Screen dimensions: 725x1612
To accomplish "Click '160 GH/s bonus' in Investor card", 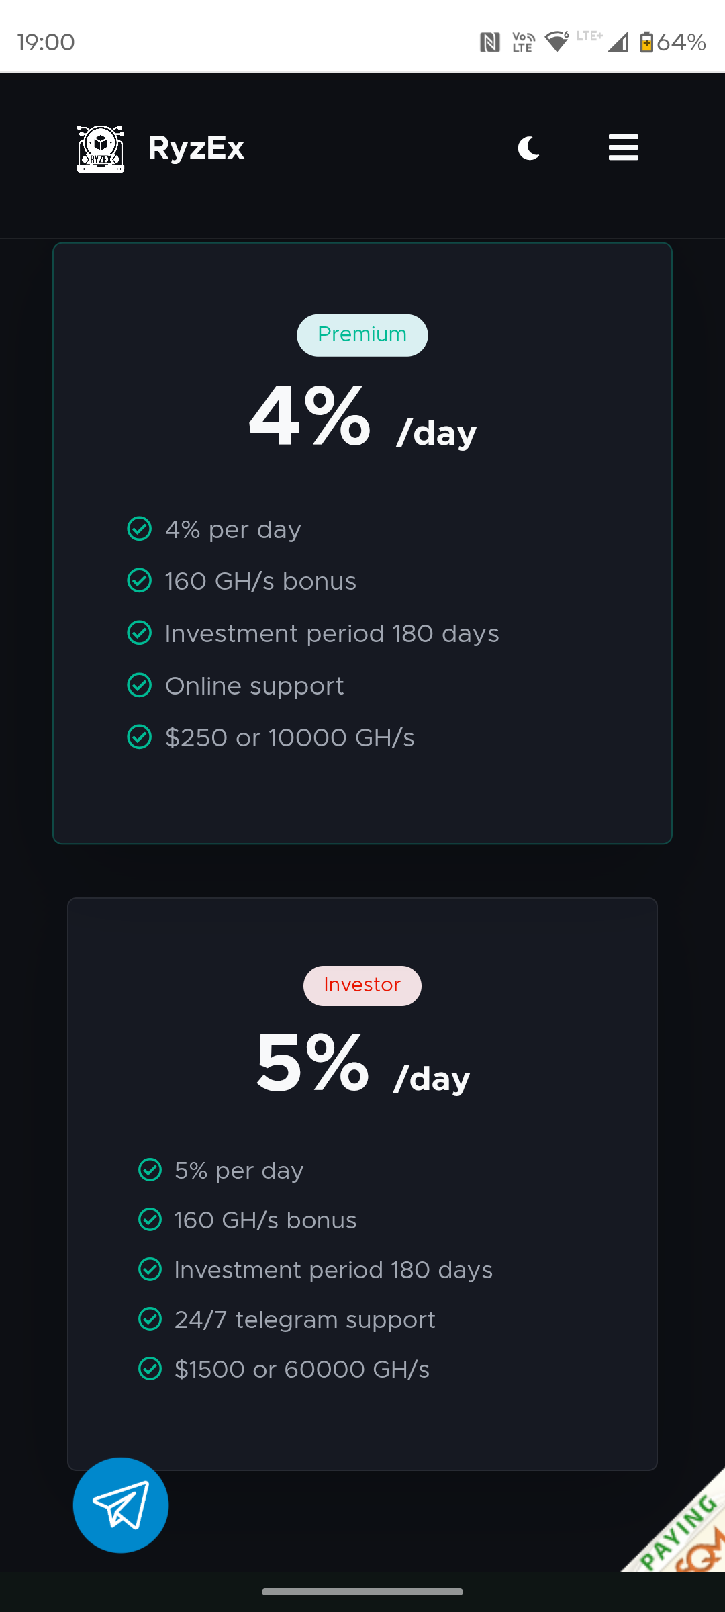I will (x=265, y=1220).
